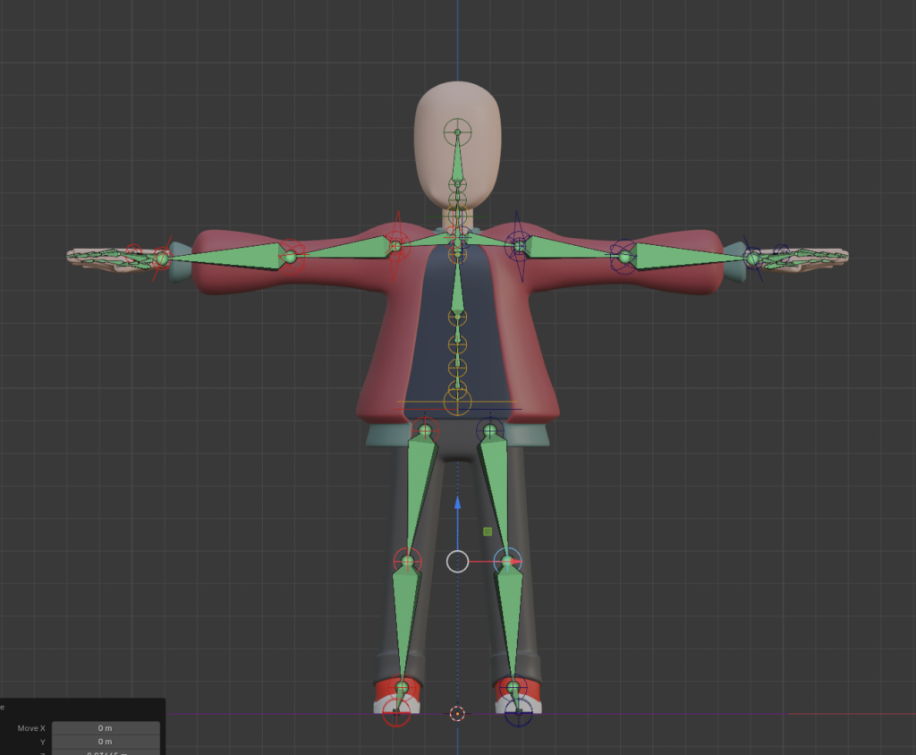
Task: Select the head bone inside the head
Action: 457,159
